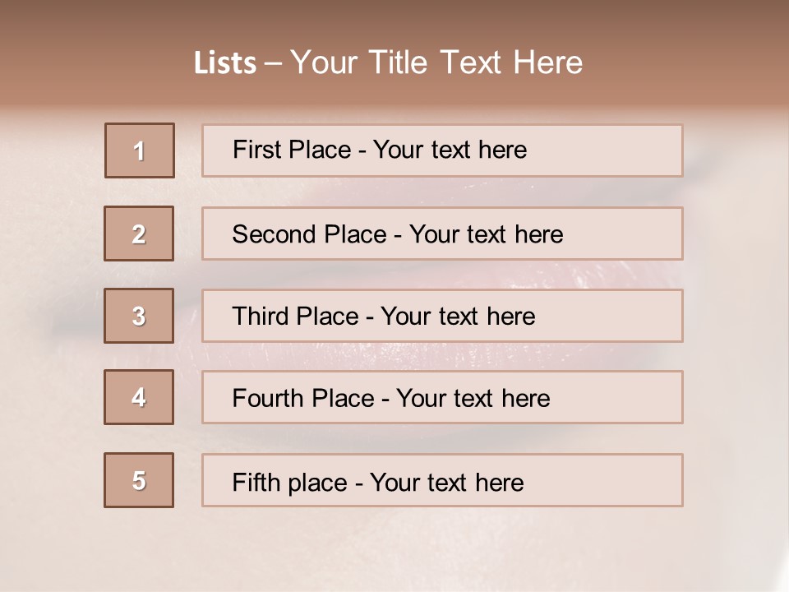
Task: Click "Your text here" in the second bar
Action: pyautogui.click(x=486, y=234)
